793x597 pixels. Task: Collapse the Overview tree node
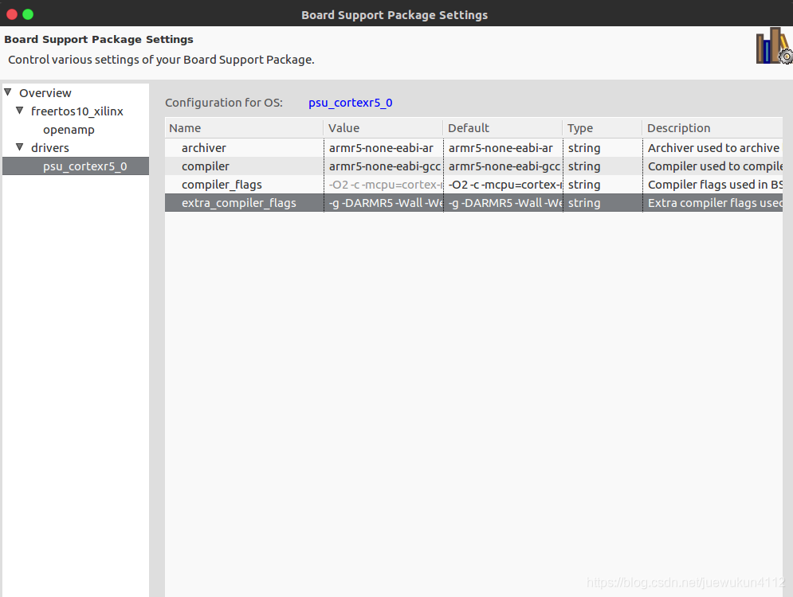tap(8, 92)
